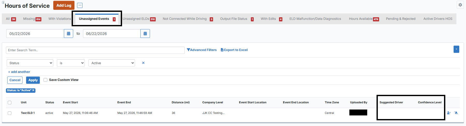Sort by Uploaded By column header
Screen dimensions: 466x126
(x=359, y=103)
